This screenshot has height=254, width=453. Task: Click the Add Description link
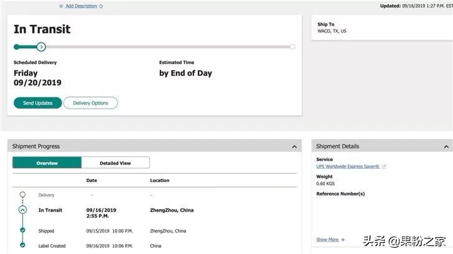click(x=81, y=6)
